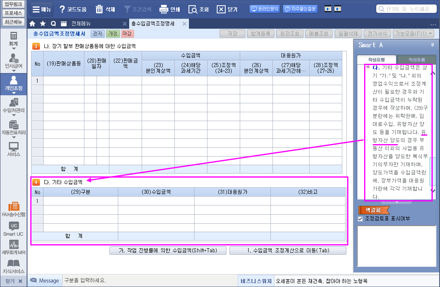Click 가. 작업 진행률에 의한 수입금액 button
This screenshot has width=440, height=287.
[x=168, y=251]
